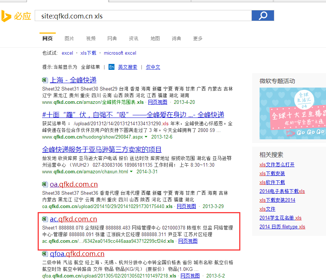Open the 网典 tab
326x279 pixels.
click(112, 38)
